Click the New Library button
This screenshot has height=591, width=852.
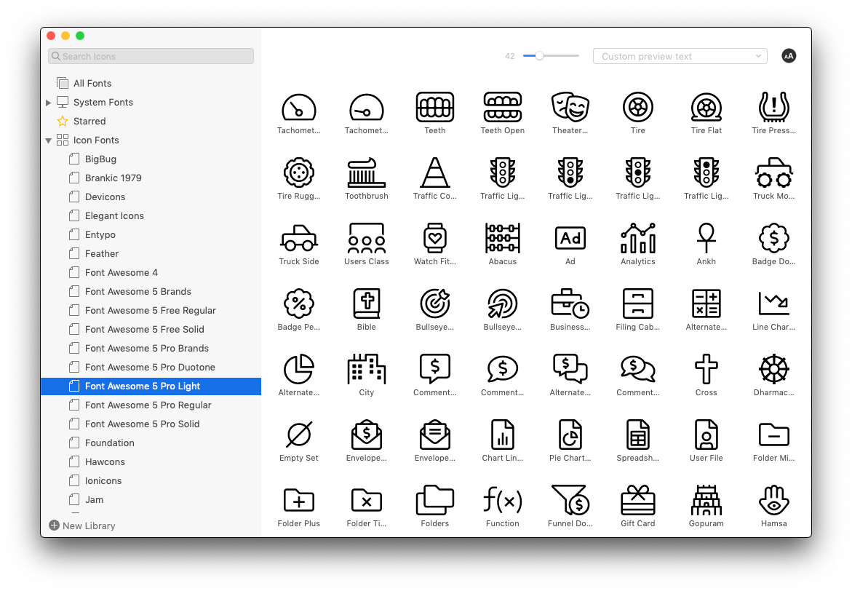(x=81, y=525)
